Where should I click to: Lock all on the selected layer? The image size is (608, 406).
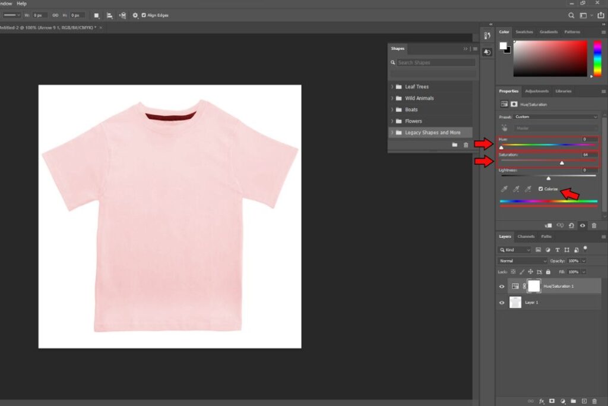click(x=548, y=272)
